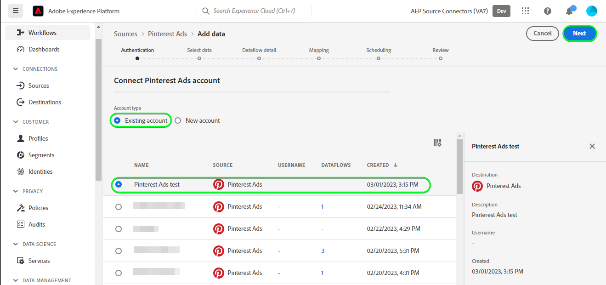The width and height of the screenshot is (606, 285).
Task: Collapse the DATA SCIENCE sidebar section
Action: (x=16, y=244)
